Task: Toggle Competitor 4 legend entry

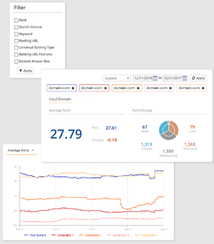Action: coord(146,235)
